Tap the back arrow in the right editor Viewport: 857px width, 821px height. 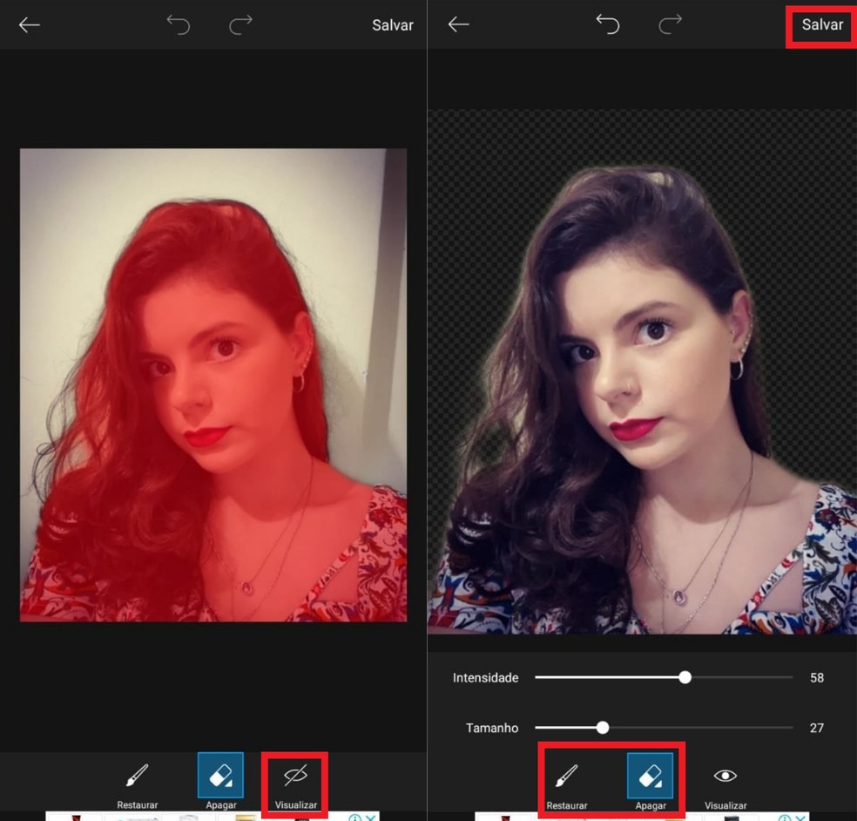click(x=457, y=24)
